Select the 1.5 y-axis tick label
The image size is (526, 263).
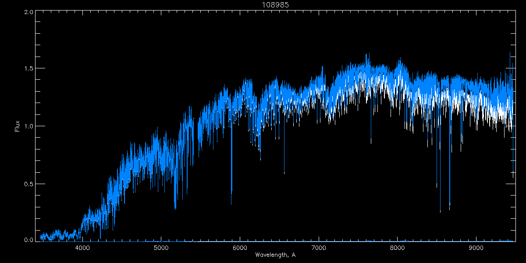(x=28, y=69)
